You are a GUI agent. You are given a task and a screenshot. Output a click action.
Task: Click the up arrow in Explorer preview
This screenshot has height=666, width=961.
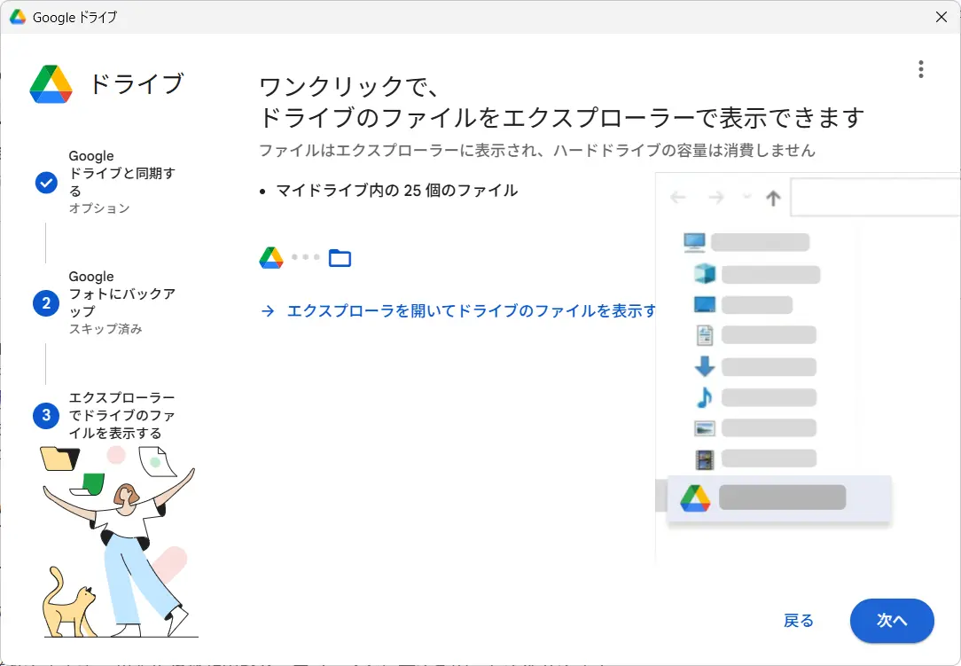773,198
